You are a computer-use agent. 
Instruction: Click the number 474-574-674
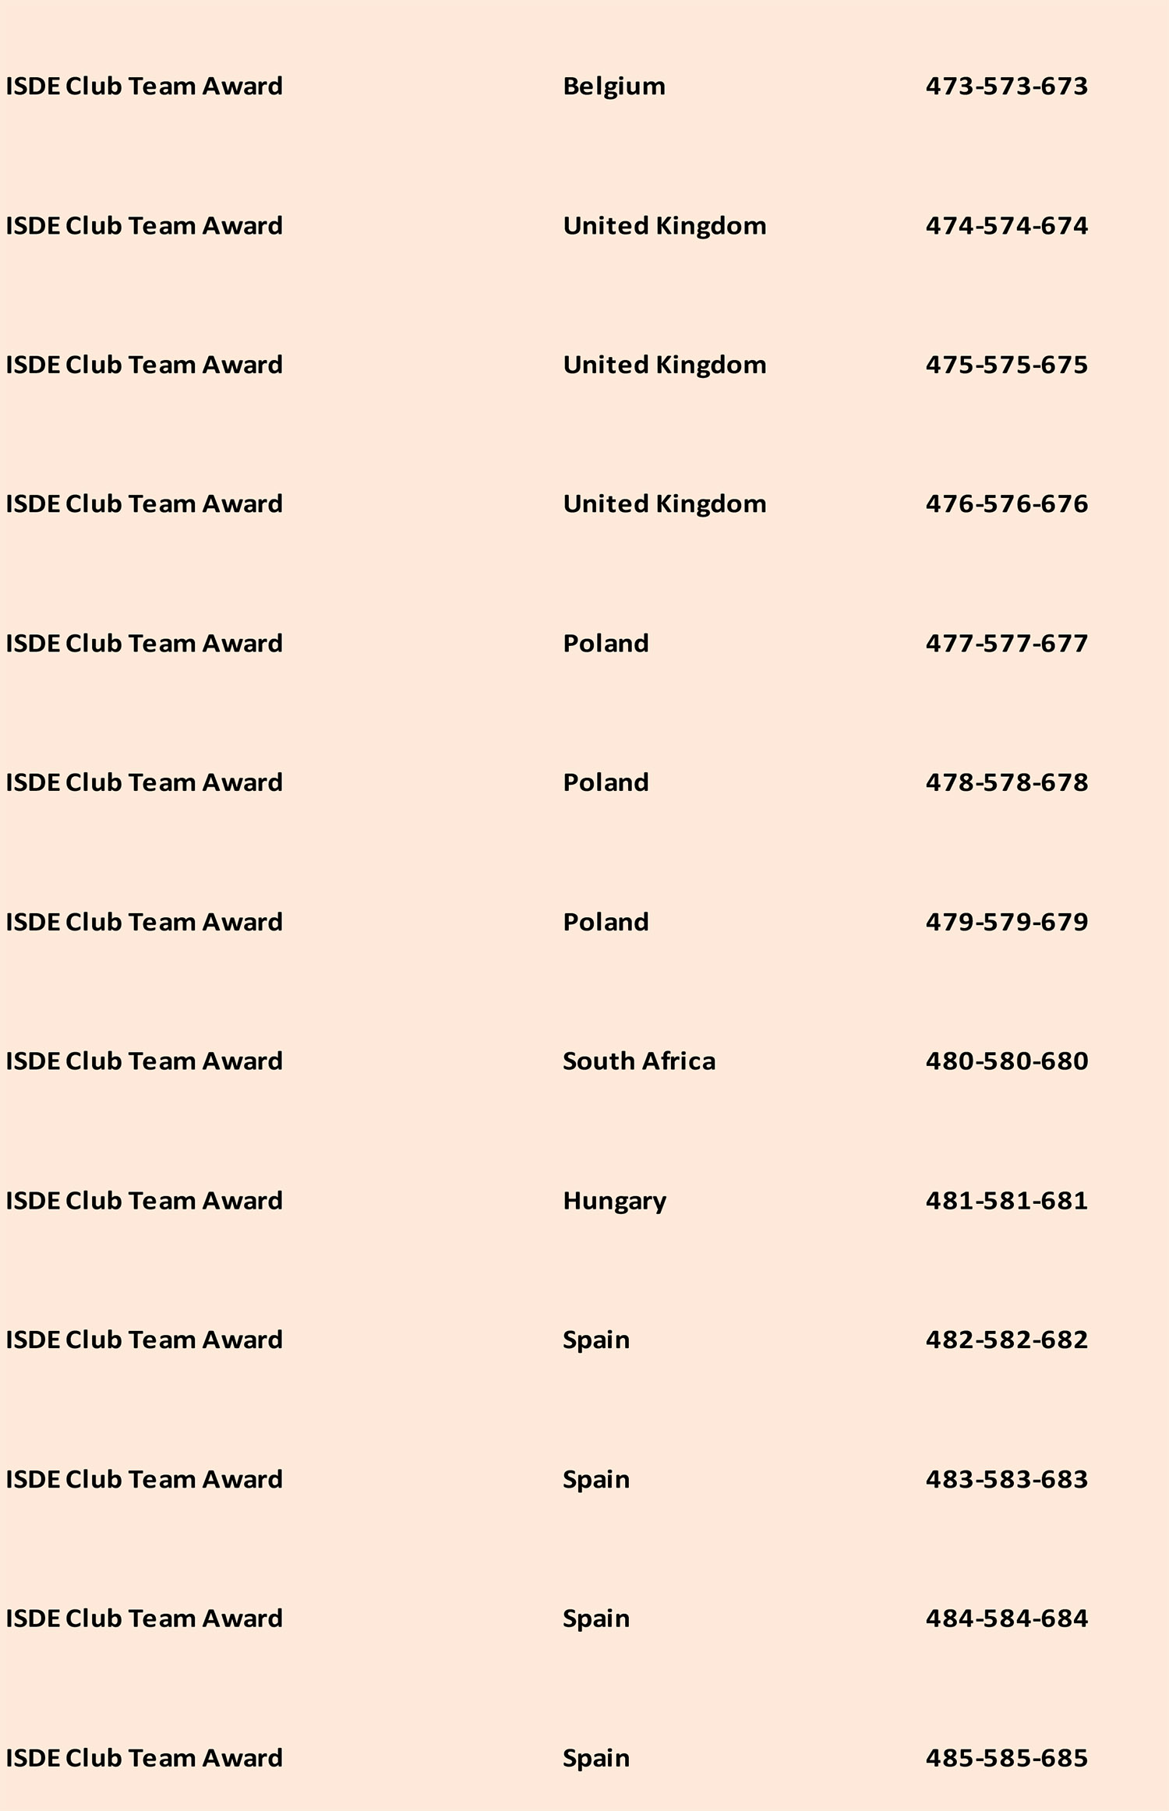(x=1006, y=226)
